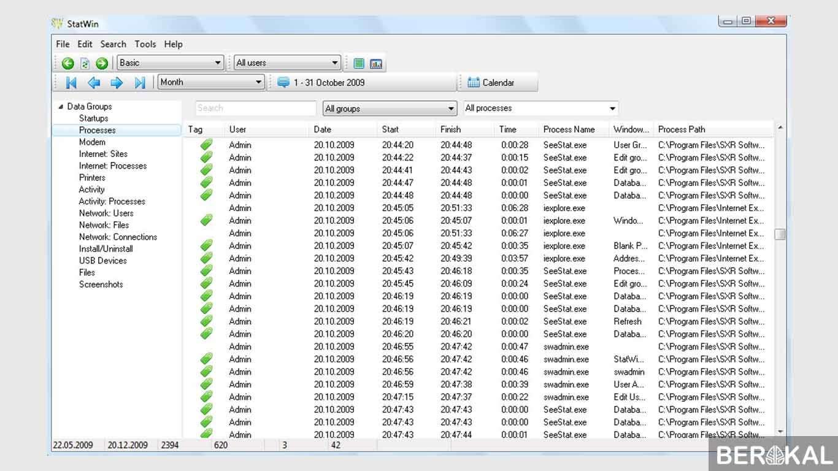Viewport: 838px width, 471px height.
Task: Select USB Devices in the tree
Action: point(102,261)
